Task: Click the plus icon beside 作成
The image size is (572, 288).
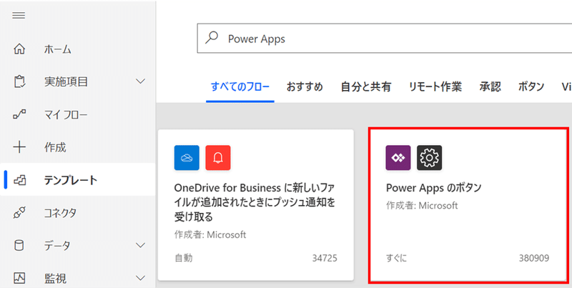Action: tap(19, 147)
